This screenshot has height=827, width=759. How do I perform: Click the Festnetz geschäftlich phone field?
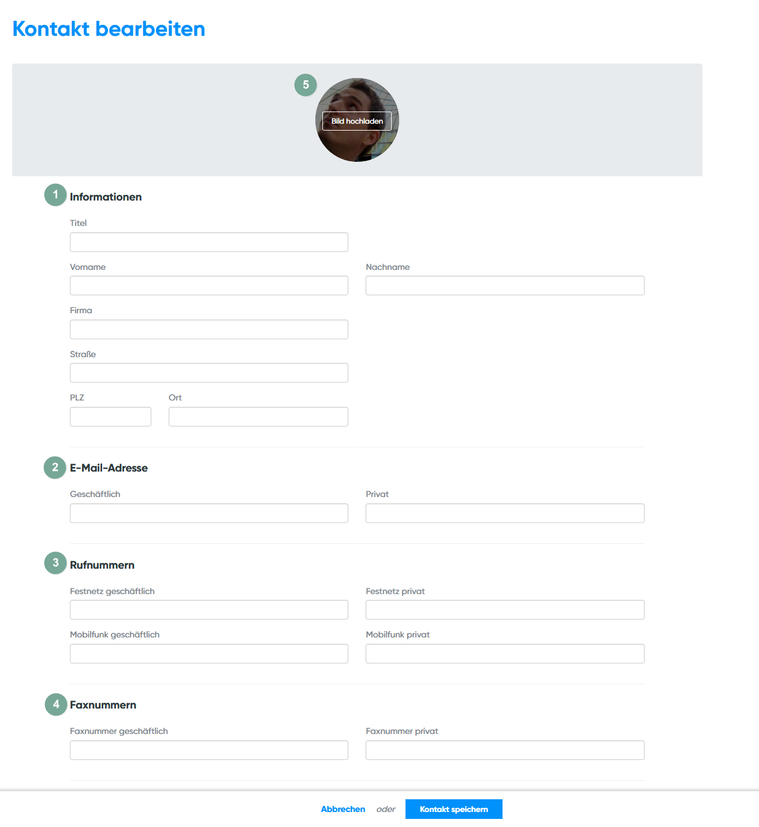209,610
